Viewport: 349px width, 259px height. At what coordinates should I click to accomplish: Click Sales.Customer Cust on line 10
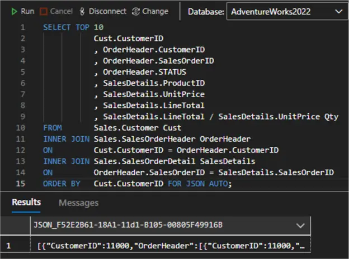click(x=138, y=128)
